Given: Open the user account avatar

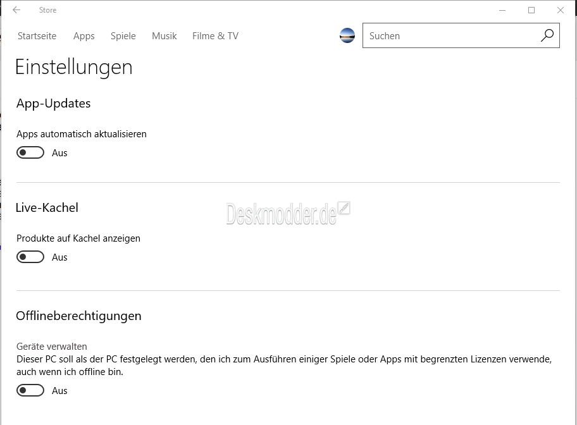Looking at the screenshot, I should [x=347, y=35].
